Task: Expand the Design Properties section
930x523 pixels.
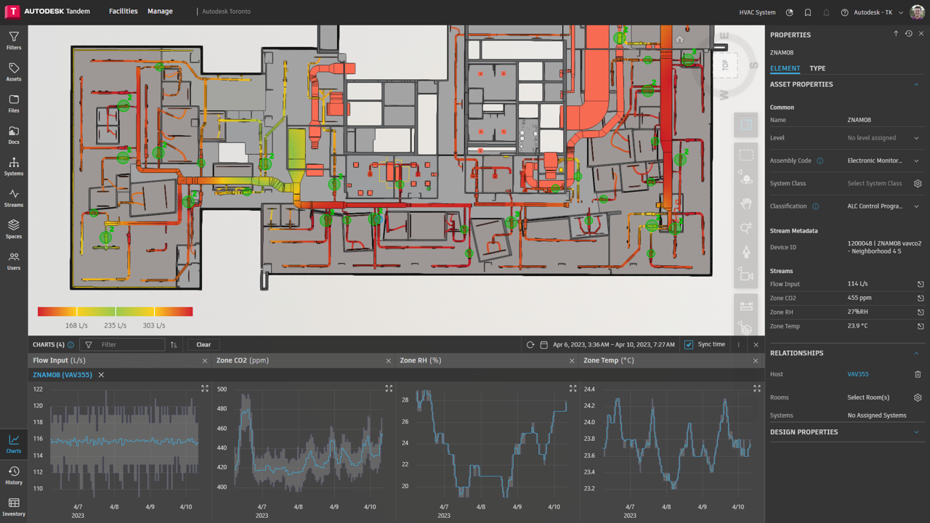Action: (916, 432)
